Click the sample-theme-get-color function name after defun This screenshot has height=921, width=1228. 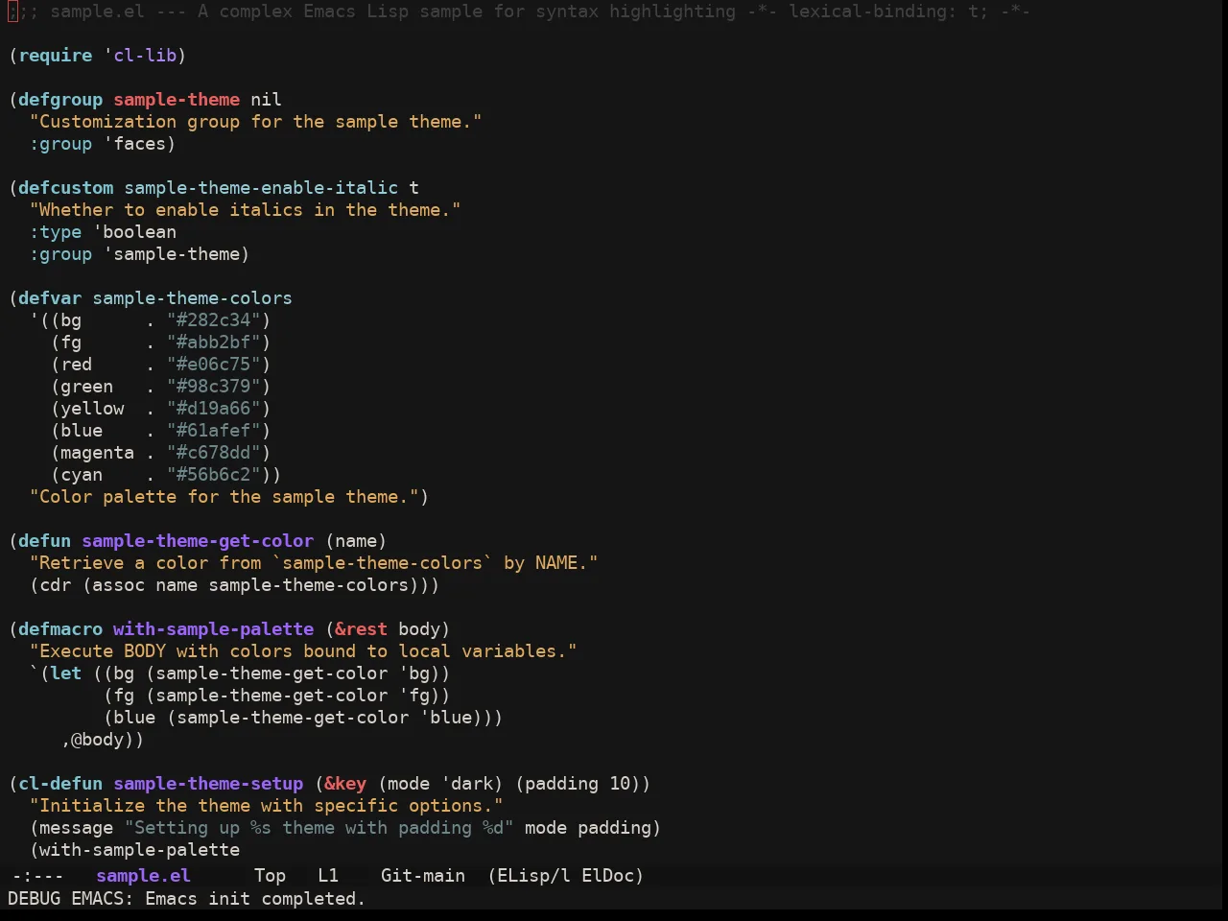tap(198, 541)
